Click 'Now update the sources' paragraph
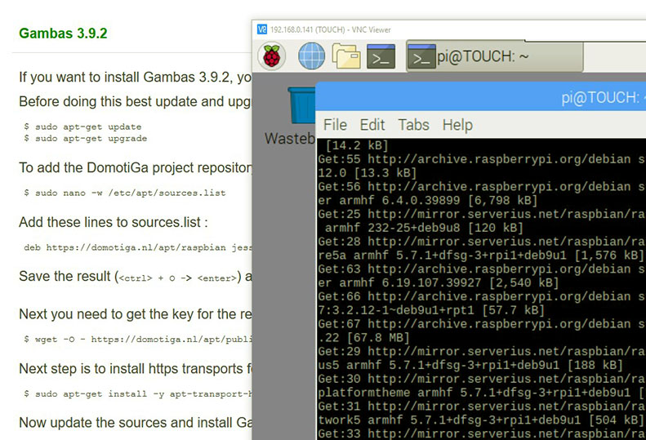The width and height of the screenshot is (646, 440). (136, 423)
